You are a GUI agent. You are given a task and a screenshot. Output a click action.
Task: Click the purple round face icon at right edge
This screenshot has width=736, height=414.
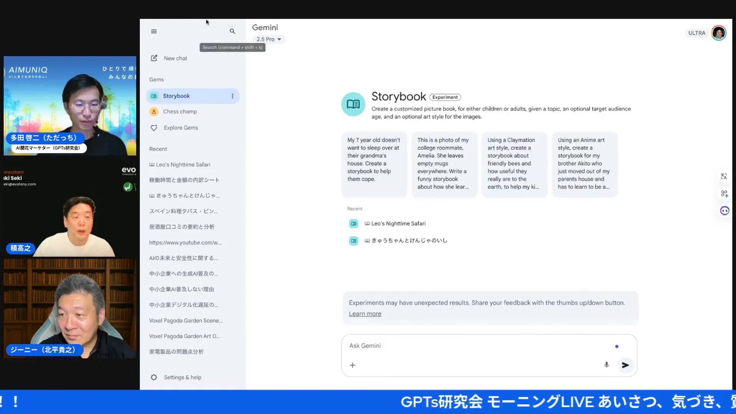click(724, 210)
